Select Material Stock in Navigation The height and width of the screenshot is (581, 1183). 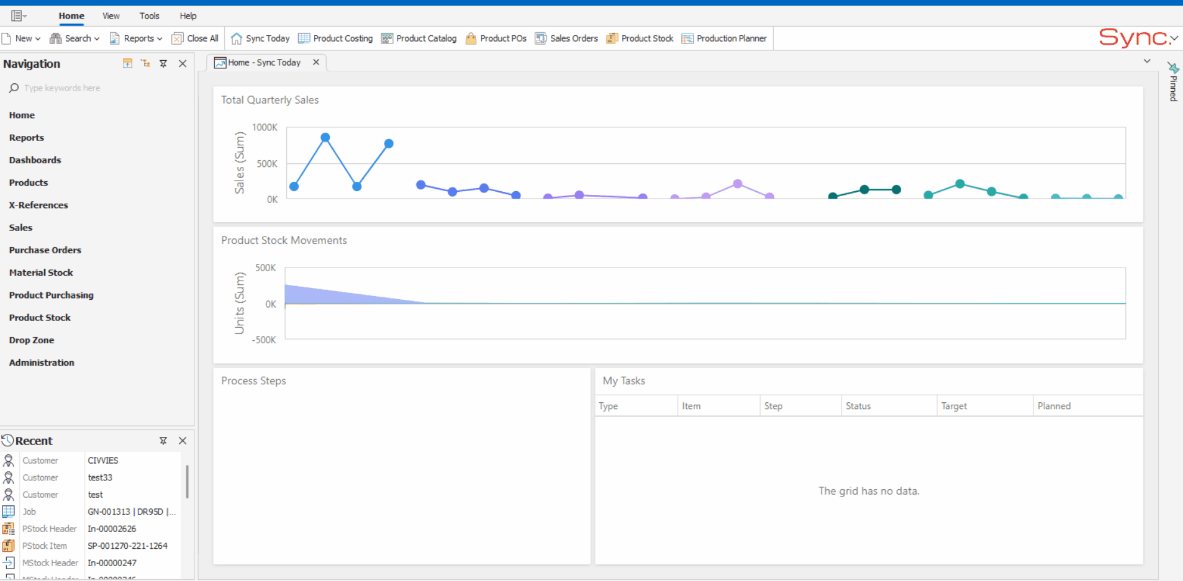tap(41, 272)
